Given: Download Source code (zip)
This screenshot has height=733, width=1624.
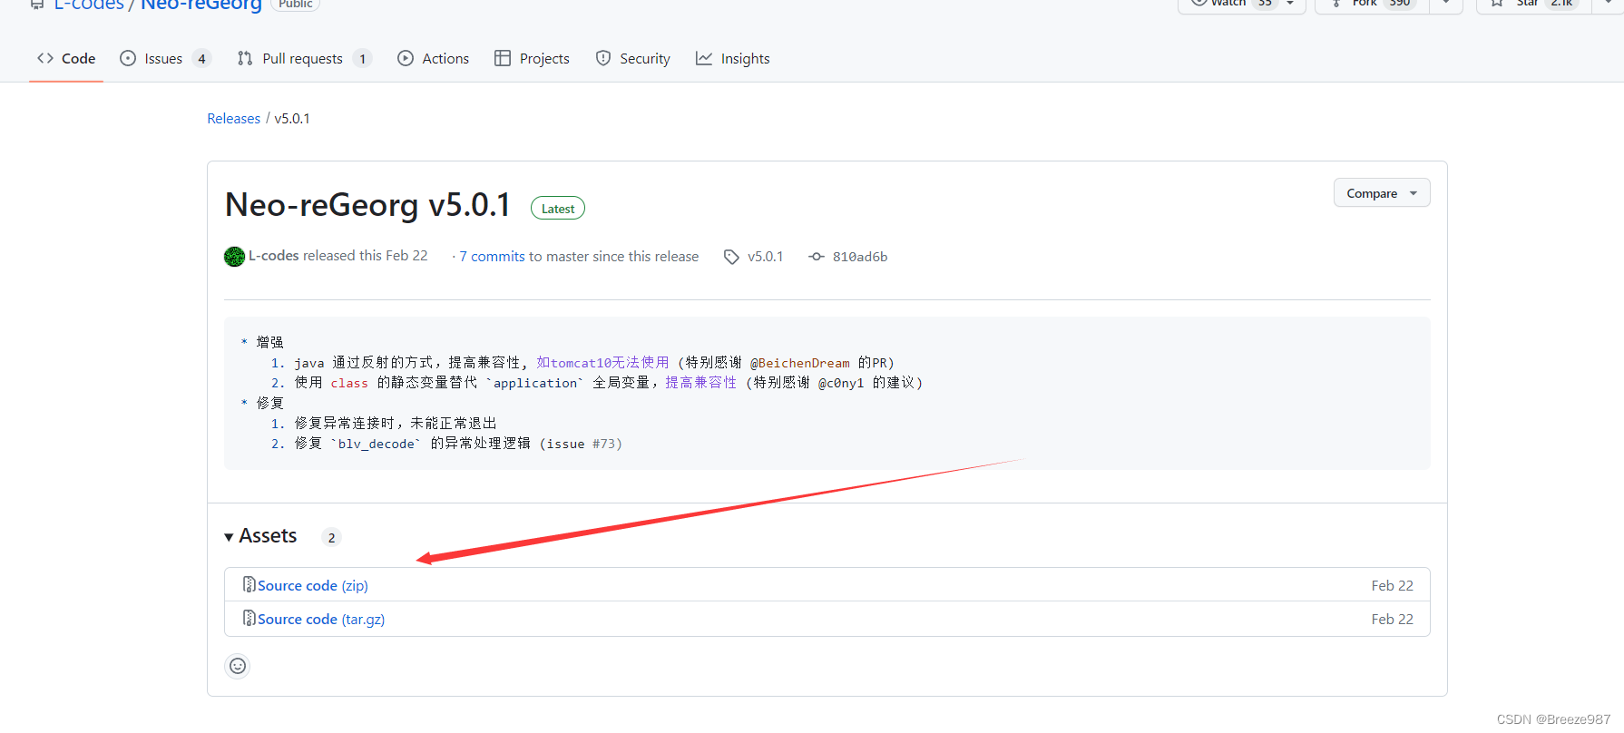Looking at the screenshot, I should pos(312,586).
